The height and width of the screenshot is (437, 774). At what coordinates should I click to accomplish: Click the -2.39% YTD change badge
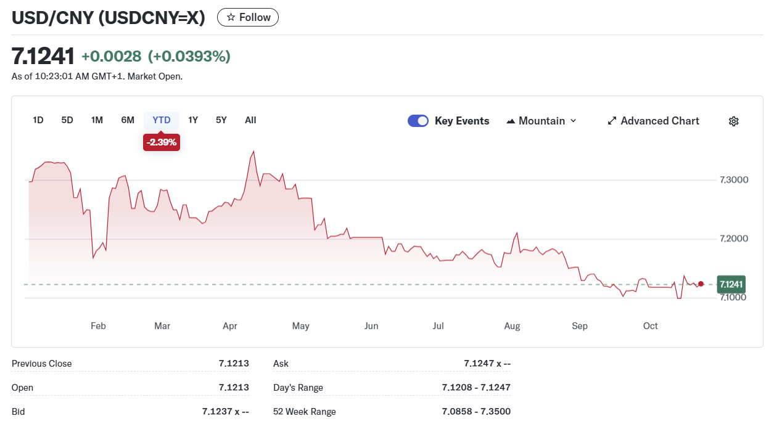(162, 142)
